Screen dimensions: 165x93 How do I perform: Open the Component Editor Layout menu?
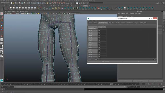tap(94, 21)
